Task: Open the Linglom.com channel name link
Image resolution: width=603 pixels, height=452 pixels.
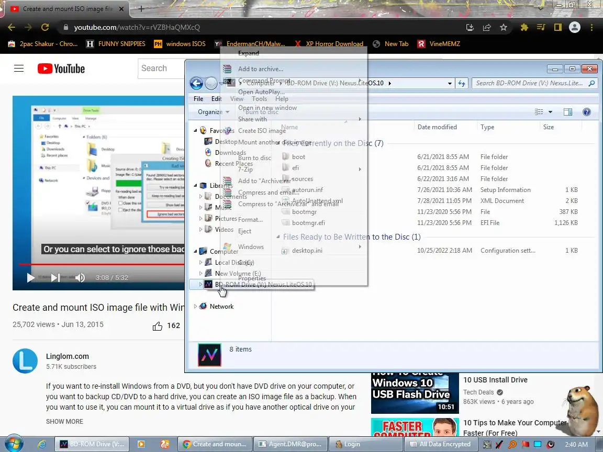Action: click(68, 356)
